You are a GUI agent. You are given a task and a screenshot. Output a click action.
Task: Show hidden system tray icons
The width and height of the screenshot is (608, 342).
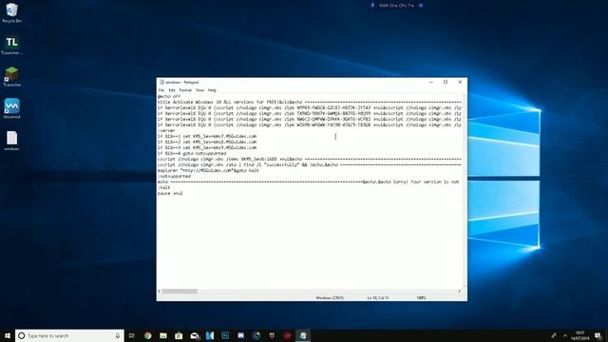pyautogui.click(x=565, y=335)
